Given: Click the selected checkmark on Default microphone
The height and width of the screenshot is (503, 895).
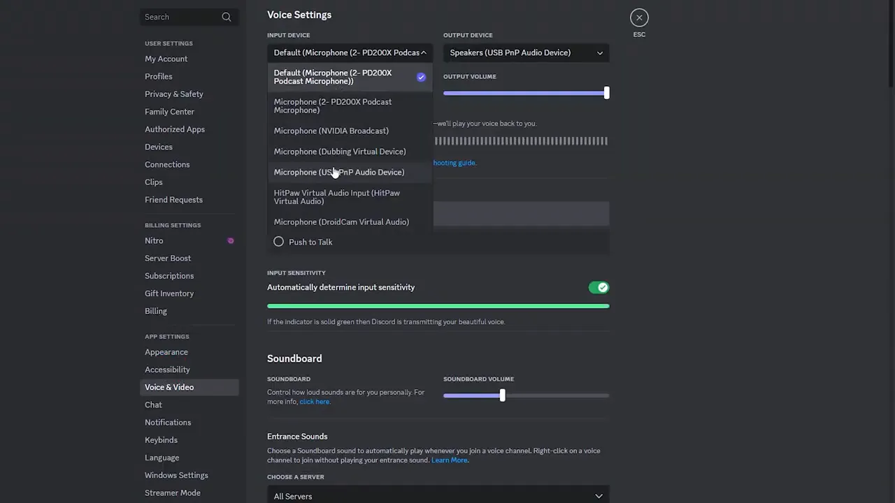Looking at the screenshot, I should pos(421,77).
